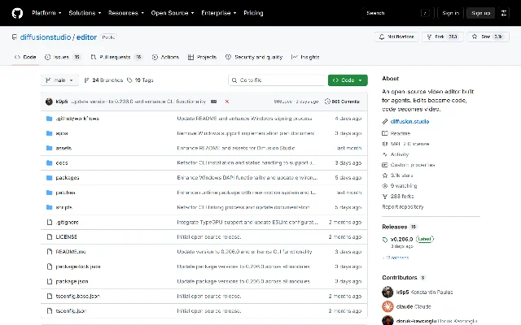The height and width of the screenshot is (325, 521).
Task: Expand the Enterprise menu
Action: coord(219,13)
